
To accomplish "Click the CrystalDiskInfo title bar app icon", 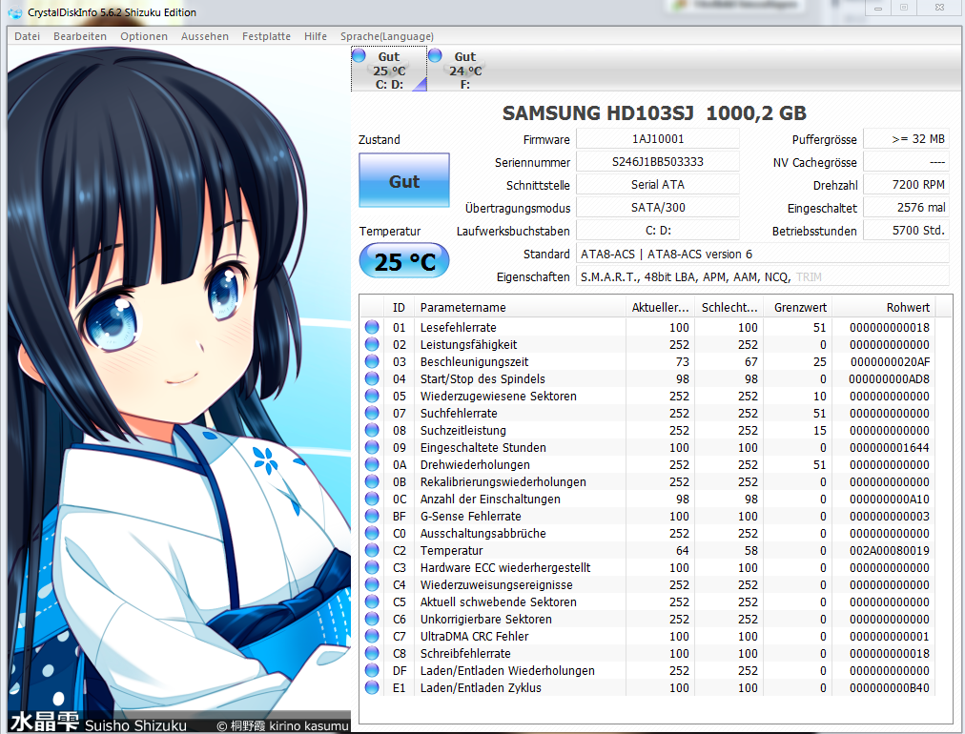I will (15, 12).
